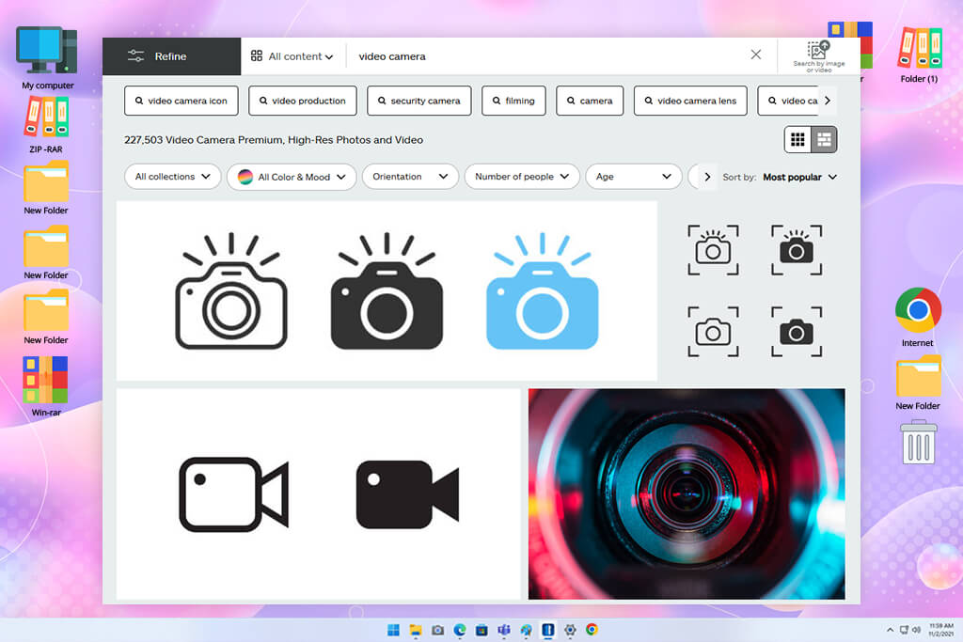Switch to mosaic layout view
Screen dimensions: 963x642
click(x=824, y=140)
